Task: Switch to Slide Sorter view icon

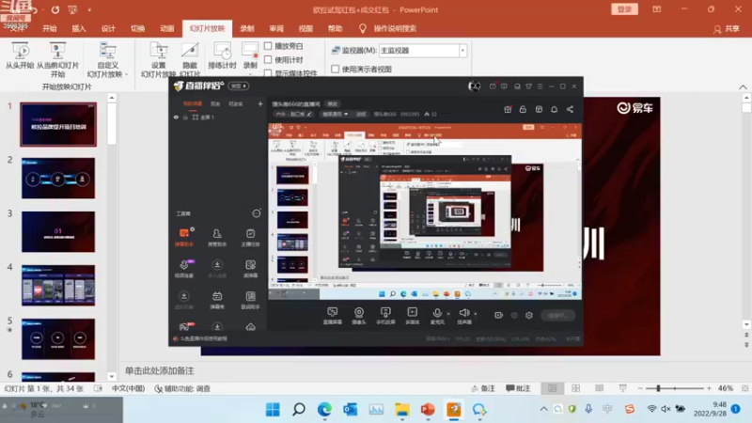Action: (575, 388)
